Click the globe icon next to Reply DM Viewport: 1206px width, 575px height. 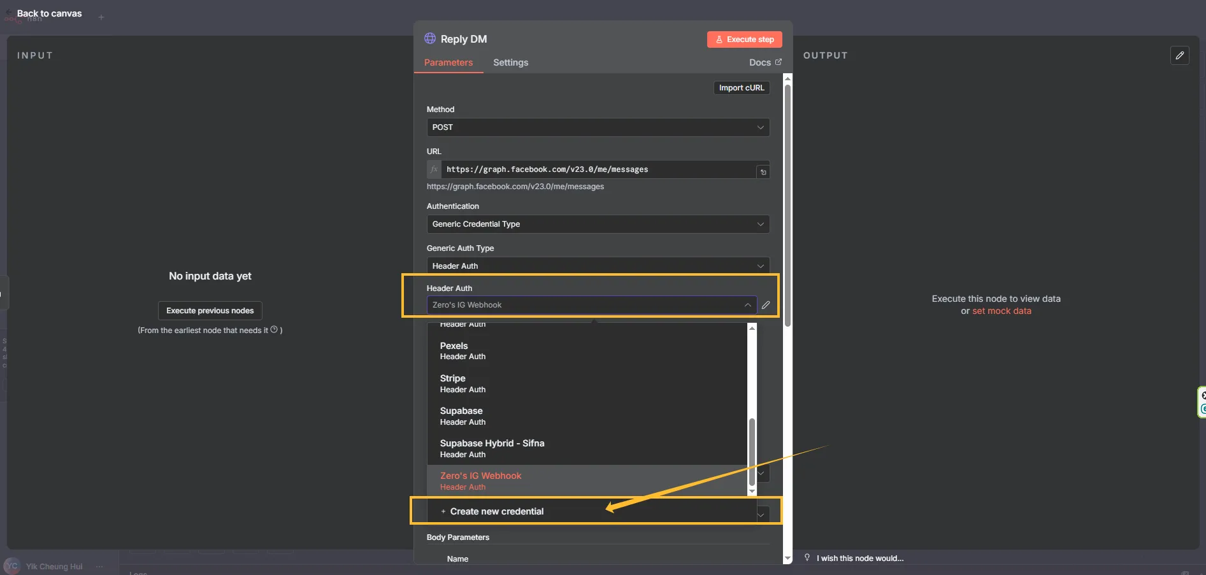[430, 38]
